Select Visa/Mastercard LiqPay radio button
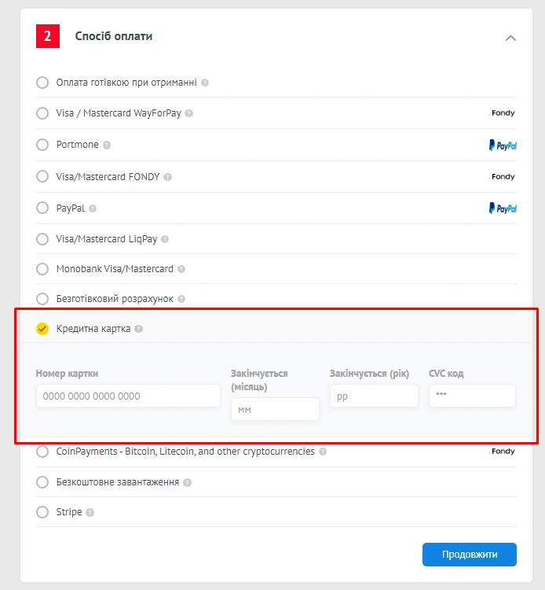 (42, 239)
